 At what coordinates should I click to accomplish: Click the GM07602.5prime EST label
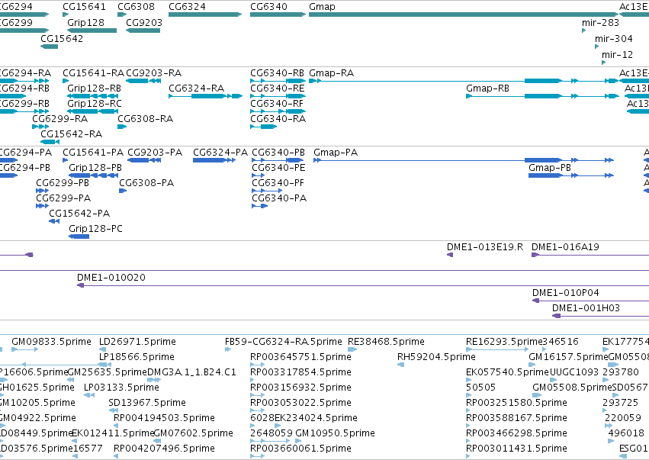[193, 433]
